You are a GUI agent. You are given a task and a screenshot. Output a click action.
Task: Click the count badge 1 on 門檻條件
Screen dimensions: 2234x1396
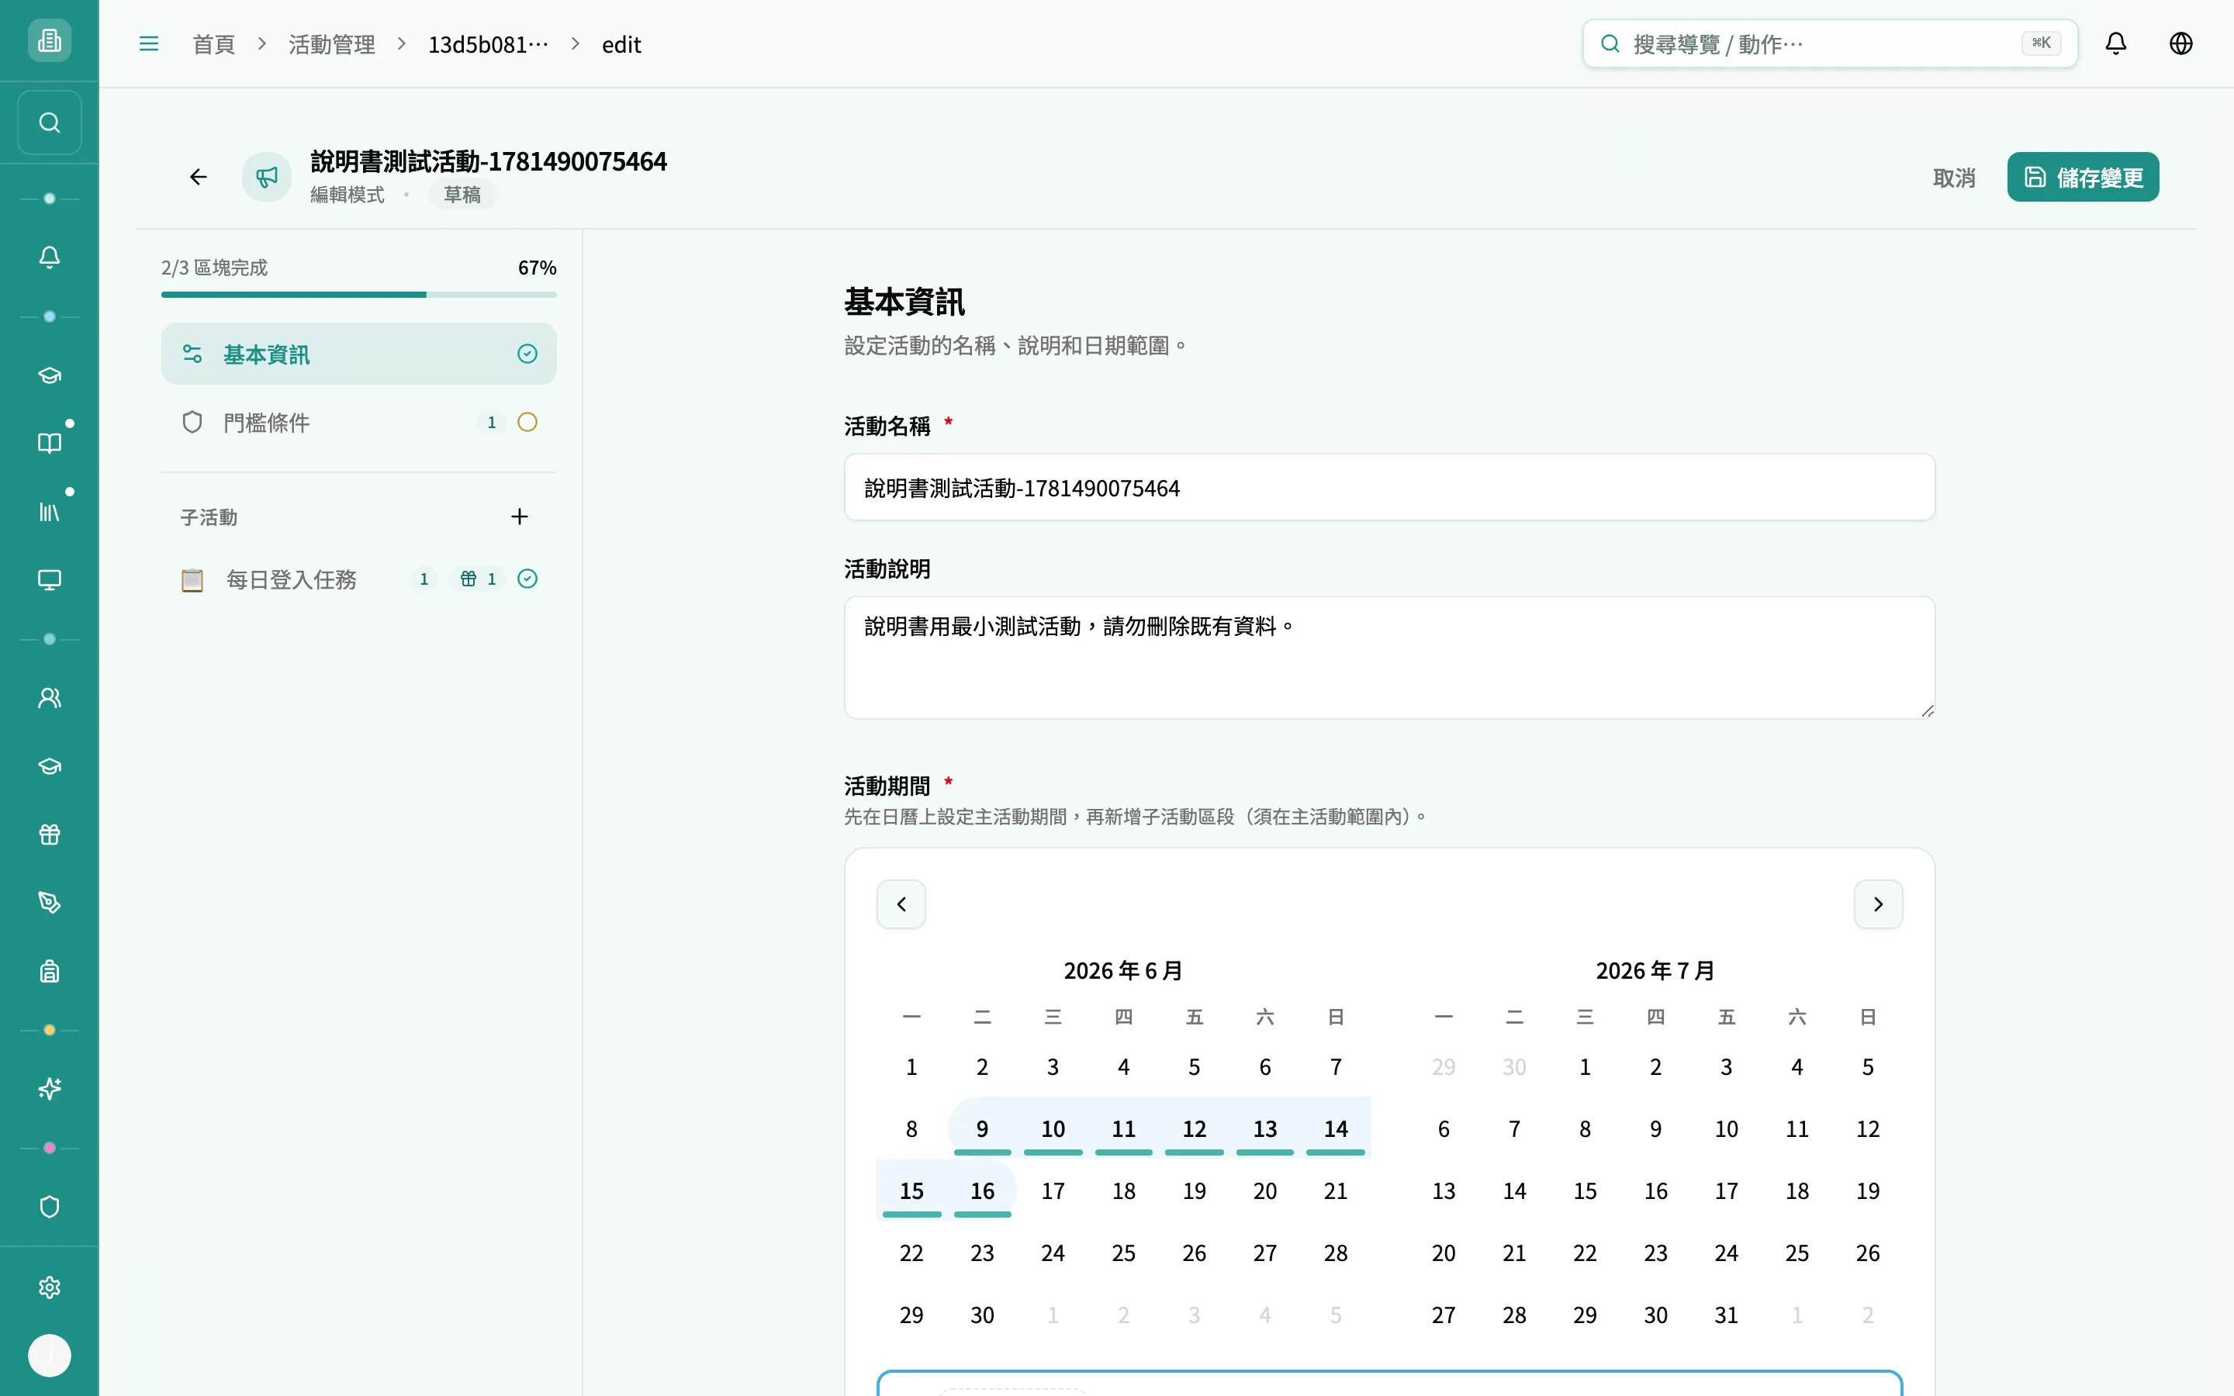click(x=491, y=422)
